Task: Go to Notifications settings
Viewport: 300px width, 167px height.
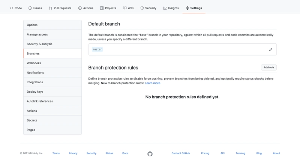Action: coord(52,72)
